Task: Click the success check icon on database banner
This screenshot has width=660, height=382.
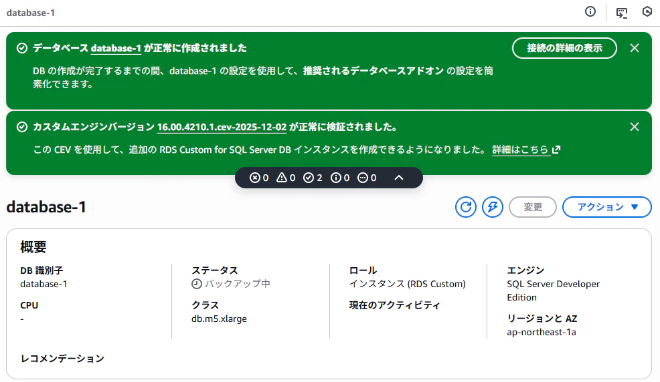Action: click(x=22, y=48)
